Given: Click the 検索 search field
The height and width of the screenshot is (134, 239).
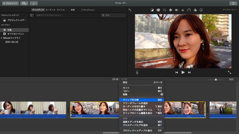Looking at the screenshot, I should 114,15.
